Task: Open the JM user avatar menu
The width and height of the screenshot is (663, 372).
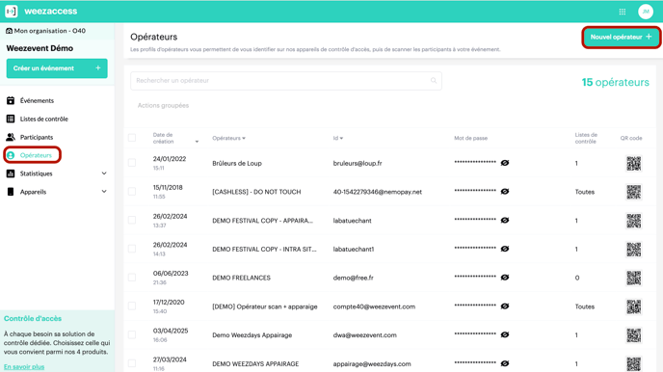Action: coord(646,12)
